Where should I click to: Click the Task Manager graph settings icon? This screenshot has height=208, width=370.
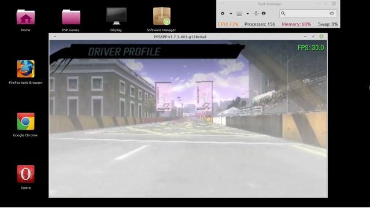coord(239,14)
